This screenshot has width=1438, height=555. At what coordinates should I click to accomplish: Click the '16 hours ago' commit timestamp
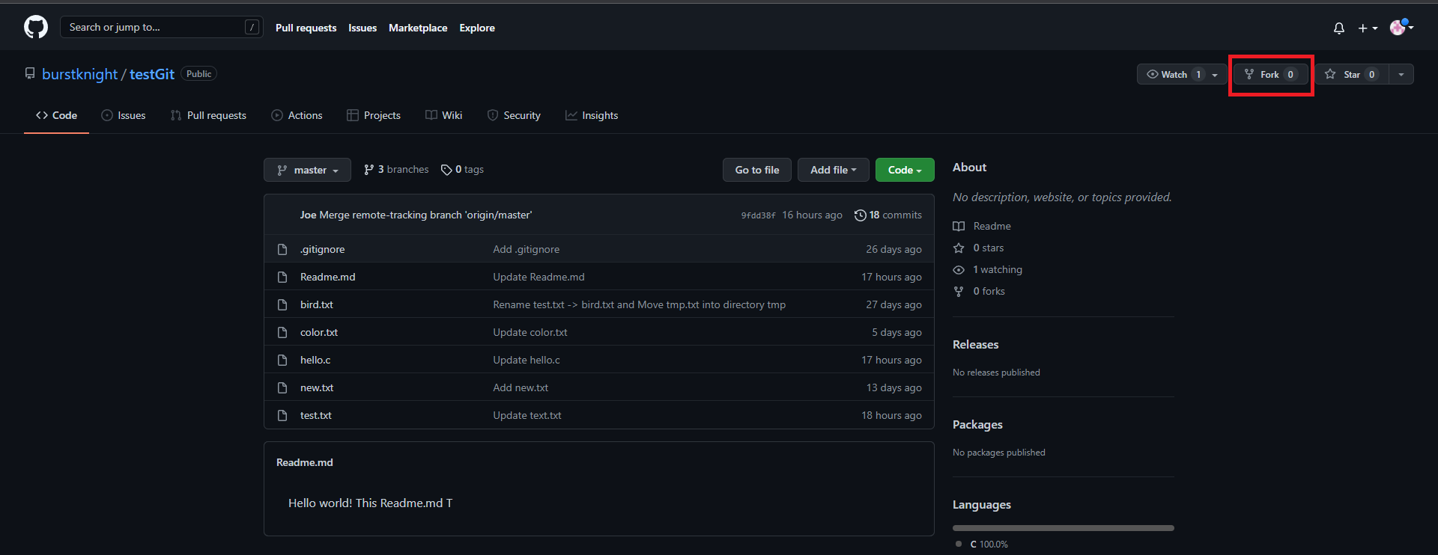[x=812, y=215]
